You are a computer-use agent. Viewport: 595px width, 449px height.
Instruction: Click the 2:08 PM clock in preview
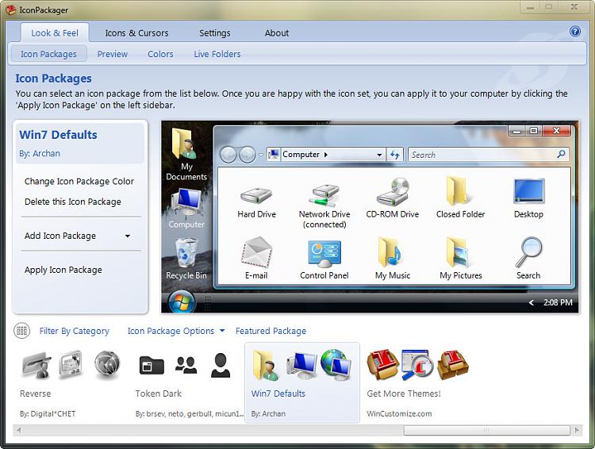[558, 302]
